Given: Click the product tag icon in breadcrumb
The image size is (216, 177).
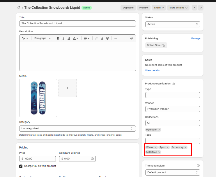Looking at the screenshot, I should [19, 8].
